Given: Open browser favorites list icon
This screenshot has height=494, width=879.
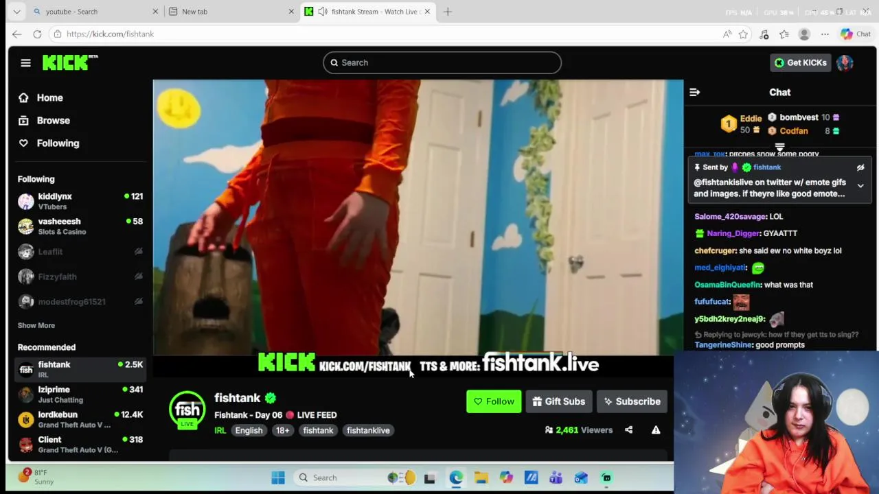Looking at the screenshot, I should coord(784,34).
